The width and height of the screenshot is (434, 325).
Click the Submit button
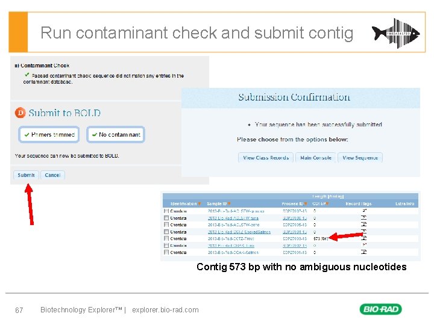click(x=26, y=175)
